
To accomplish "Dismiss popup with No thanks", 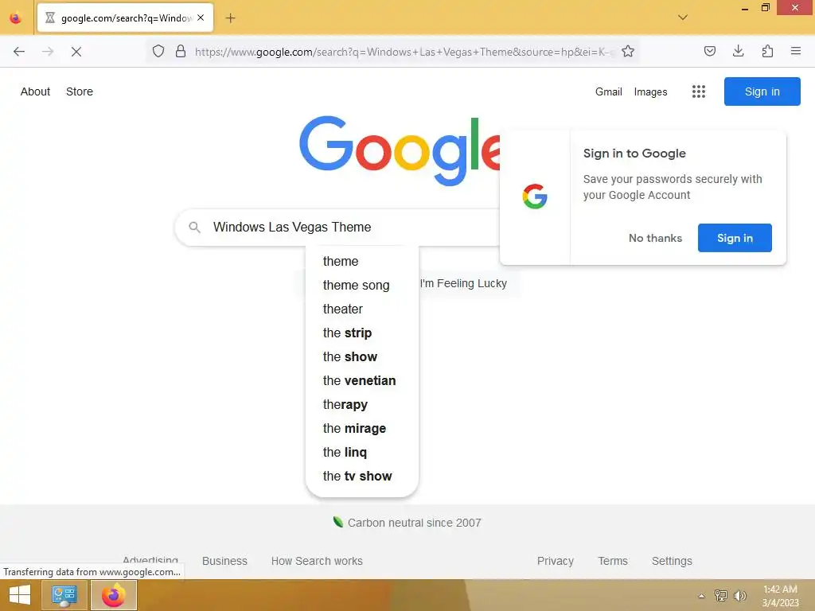I will click(x=656, y=238).
